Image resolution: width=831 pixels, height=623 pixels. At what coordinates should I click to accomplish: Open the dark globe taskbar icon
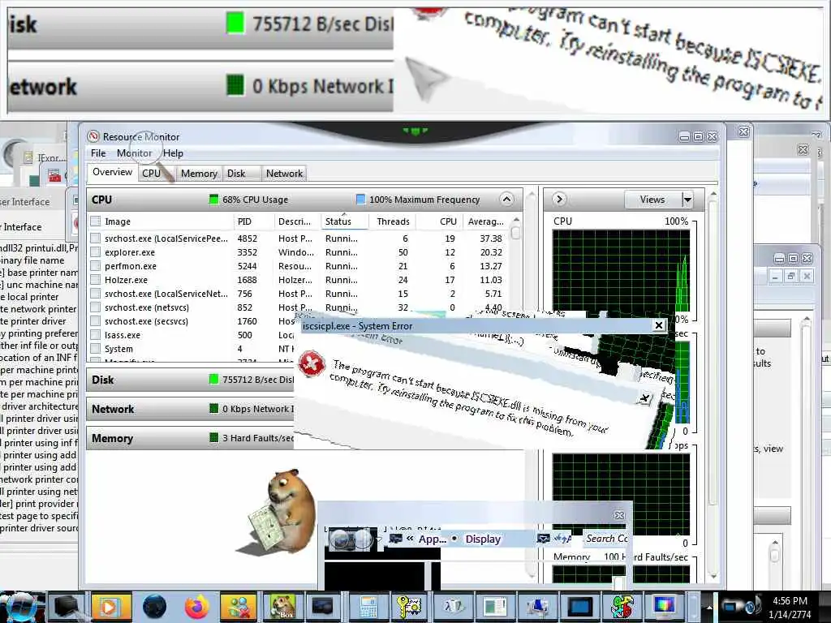(x=154, y=607)
